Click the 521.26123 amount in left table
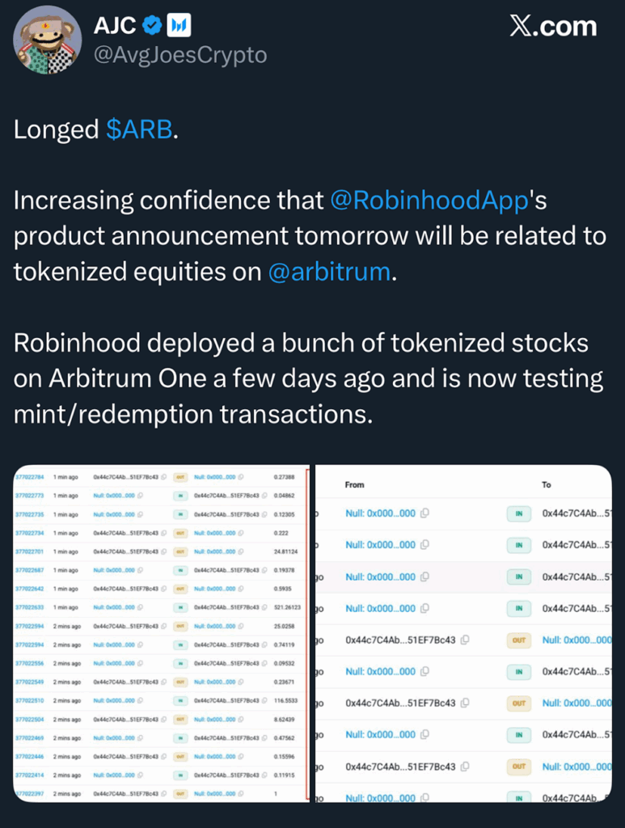The height and width of the screenshot is (828, 625). (x=287, y=607)
